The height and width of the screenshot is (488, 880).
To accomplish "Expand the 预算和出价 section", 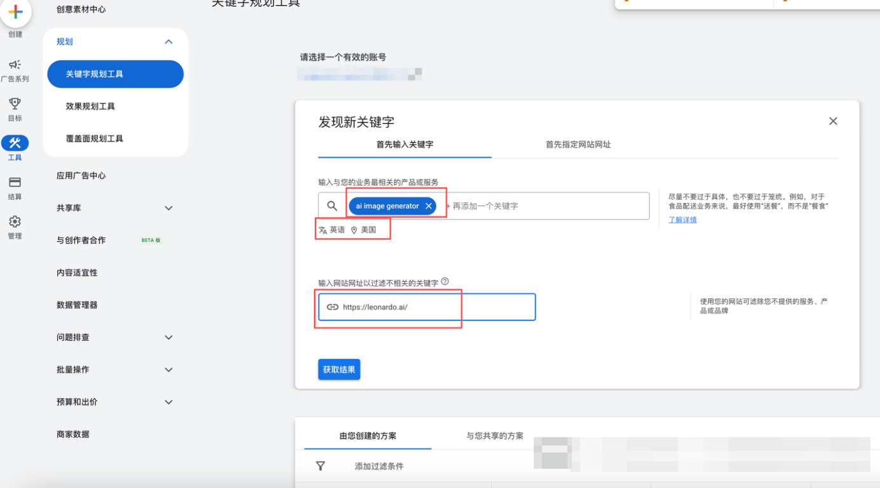I will point(168,402).
